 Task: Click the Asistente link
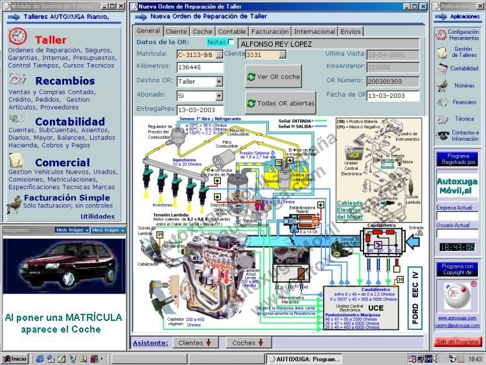click(x=150, y=343)
